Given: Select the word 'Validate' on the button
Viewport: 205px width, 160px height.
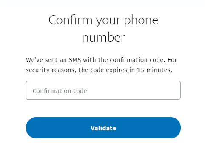Looking at the screenshot, I should (103, 128).
